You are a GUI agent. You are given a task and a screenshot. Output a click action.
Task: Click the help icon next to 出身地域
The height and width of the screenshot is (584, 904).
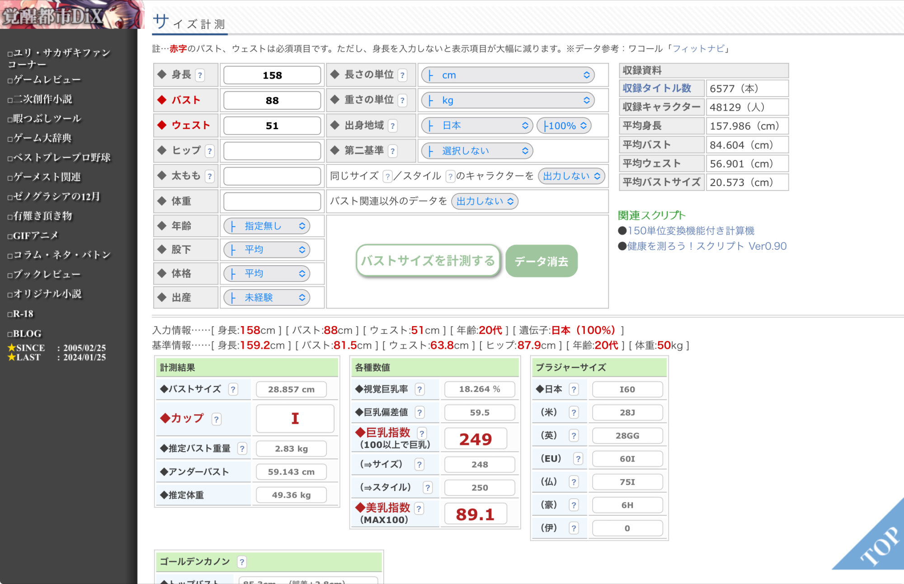pyautogui.click(x=392, y=126)
